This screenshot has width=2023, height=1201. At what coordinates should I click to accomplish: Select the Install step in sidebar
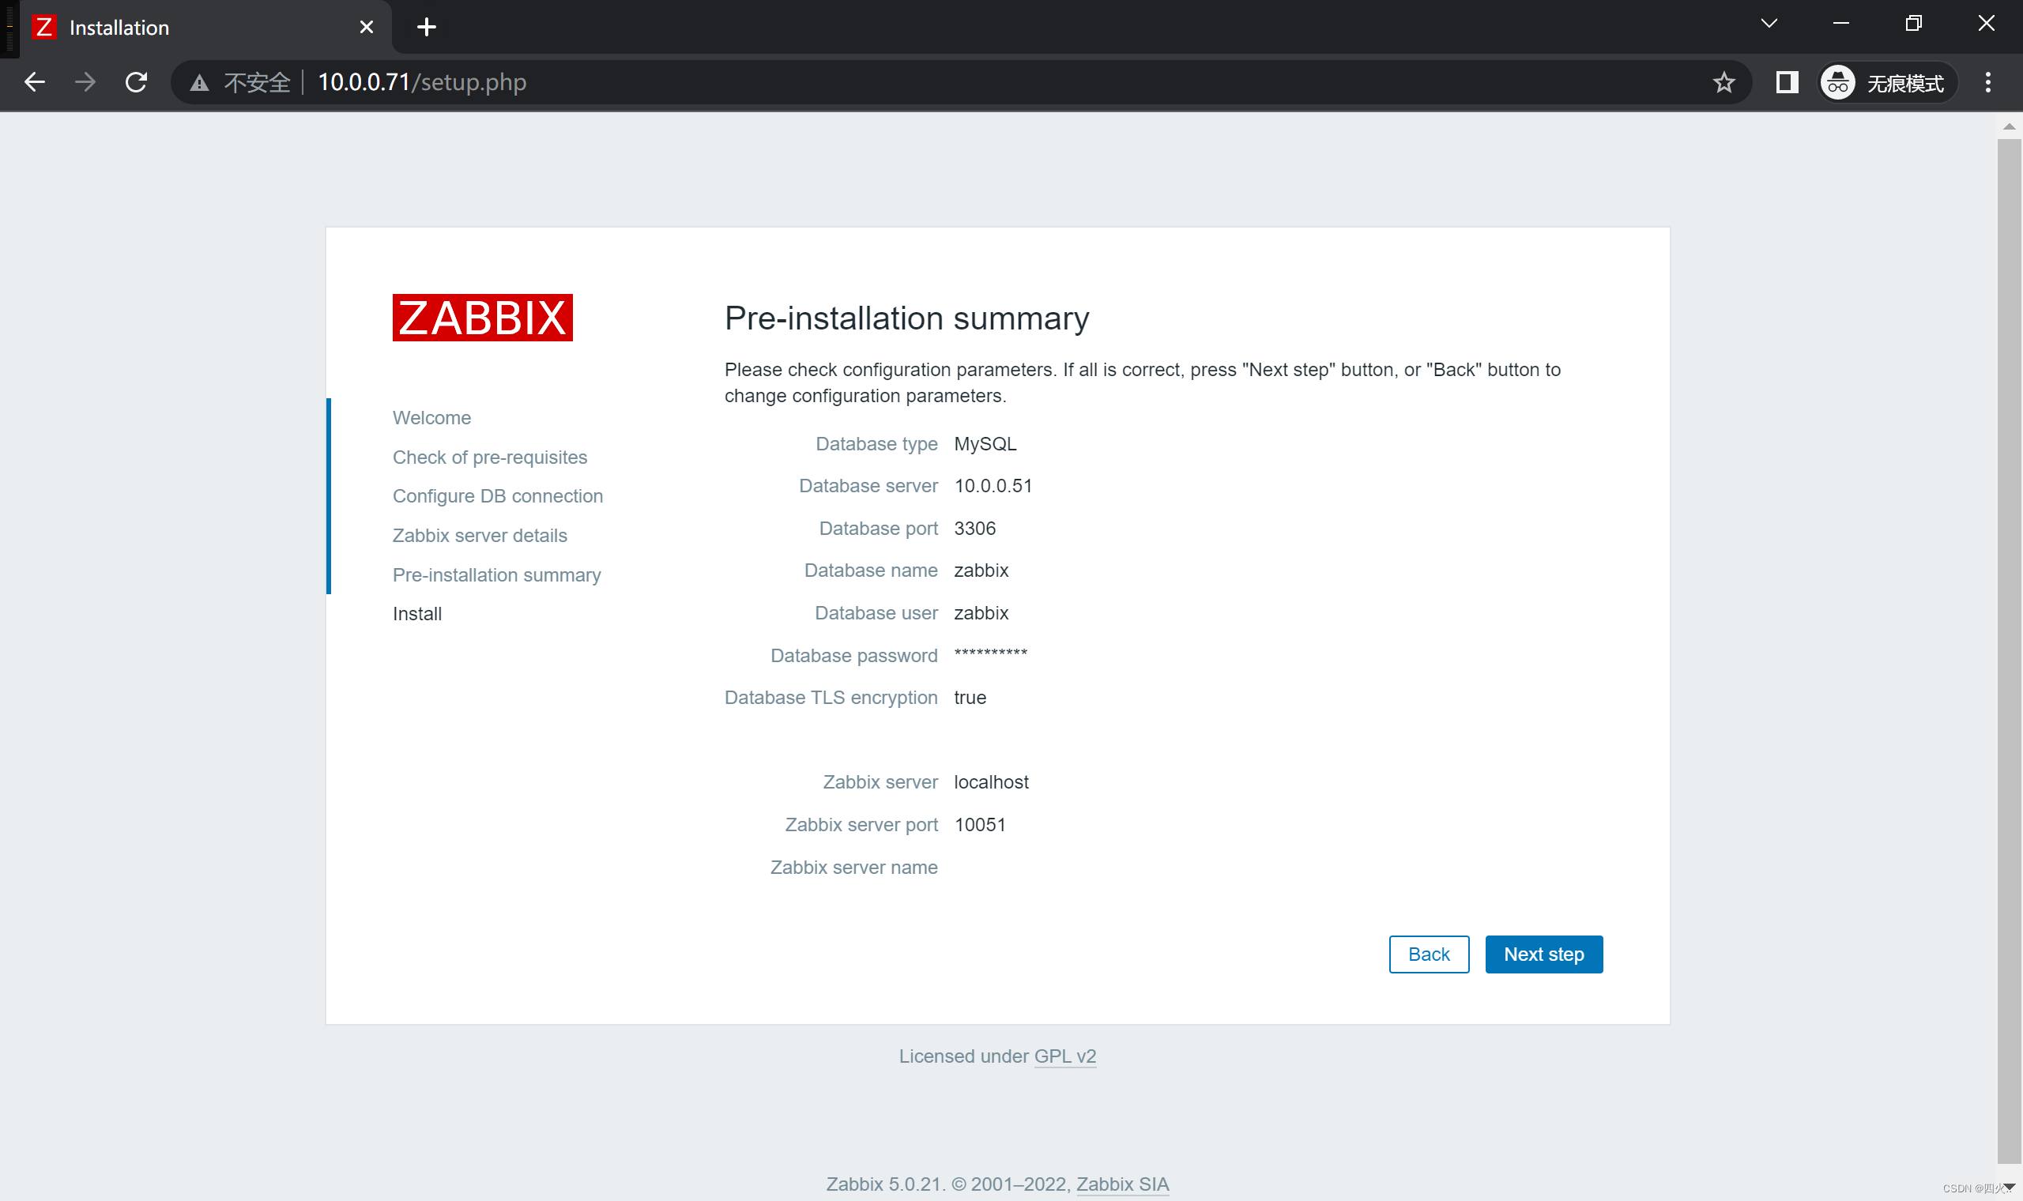(x=416, y=613)
